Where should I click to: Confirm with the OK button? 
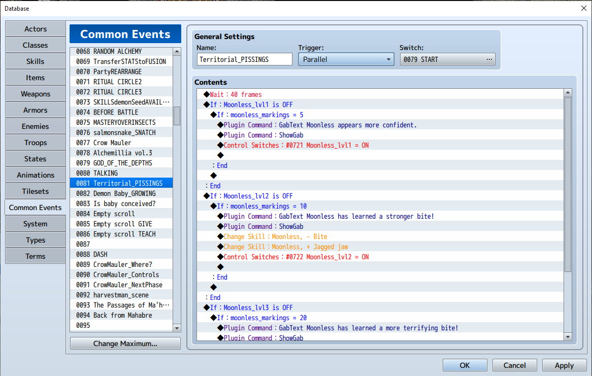pos(465,365)
